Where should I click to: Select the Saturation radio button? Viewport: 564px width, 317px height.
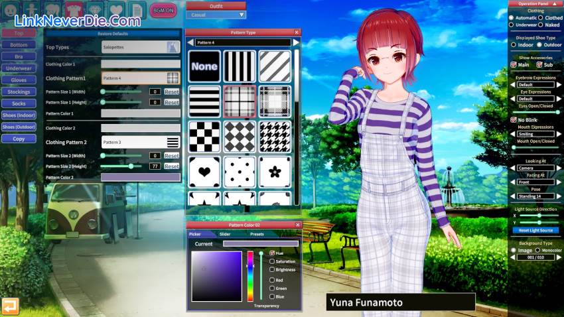tap(272, 261)
